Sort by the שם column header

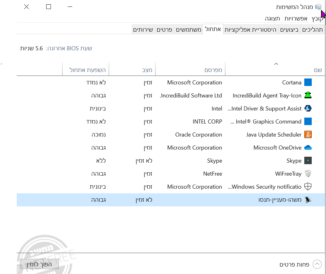(x=318, y=70)
